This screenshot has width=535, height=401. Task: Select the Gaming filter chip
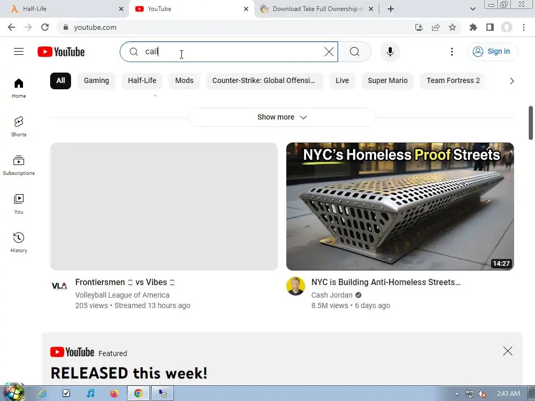(97, 81)
